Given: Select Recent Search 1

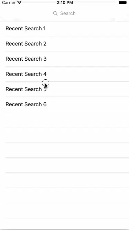Looking at the screenshot, I should click(65, 29).
